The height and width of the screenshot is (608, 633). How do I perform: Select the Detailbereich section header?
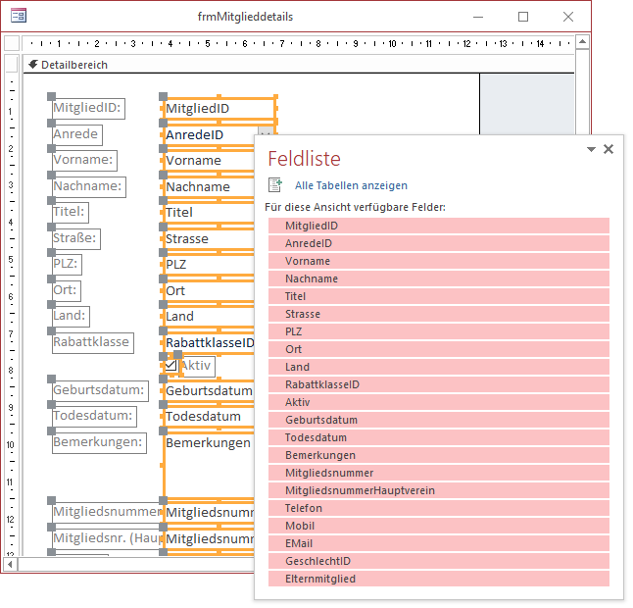[299, 65]
